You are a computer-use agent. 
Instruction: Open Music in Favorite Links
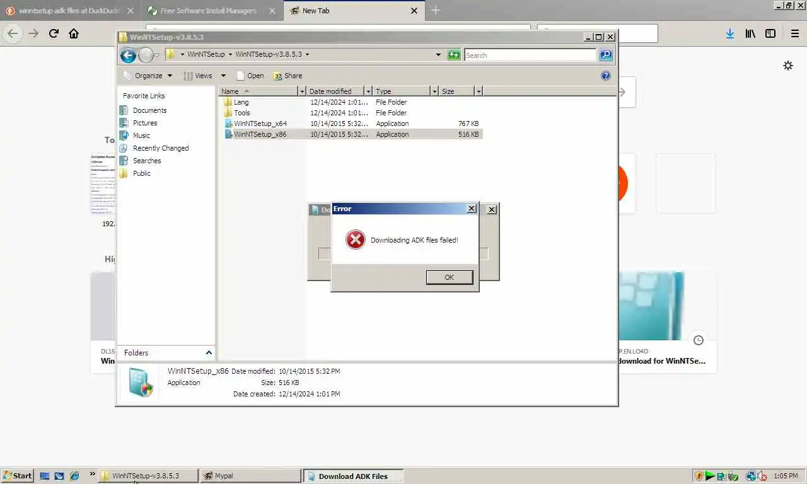(135, 135)
